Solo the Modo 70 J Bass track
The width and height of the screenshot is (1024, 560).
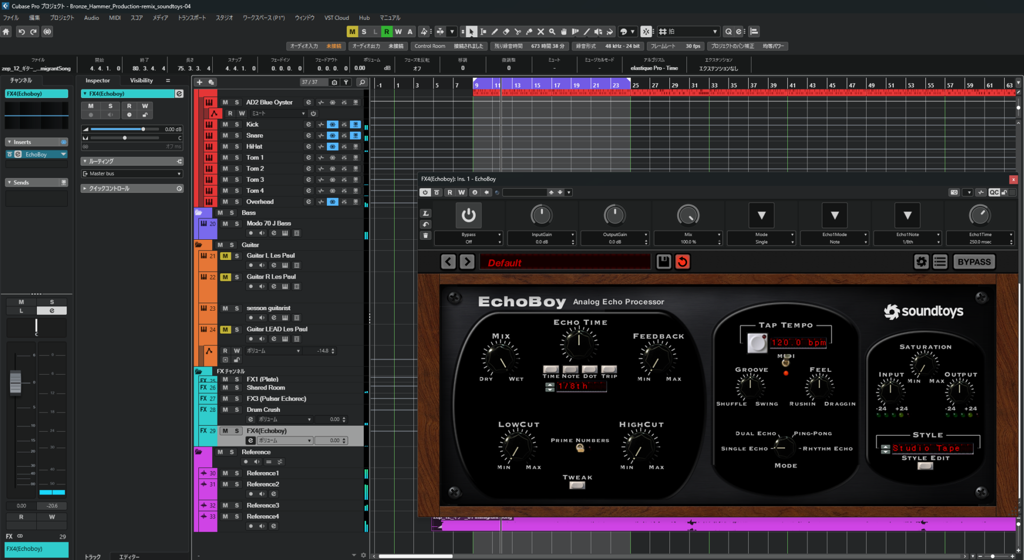[237, 224]
